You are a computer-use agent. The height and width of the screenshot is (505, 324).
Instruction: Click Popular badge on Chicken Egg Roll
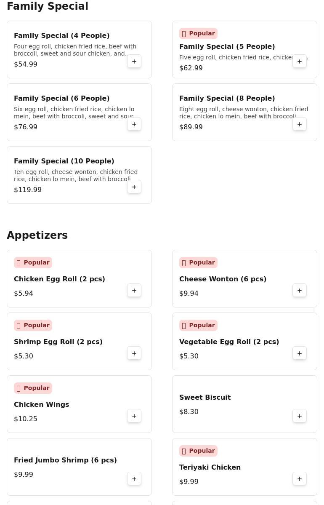tap(33, 262)
